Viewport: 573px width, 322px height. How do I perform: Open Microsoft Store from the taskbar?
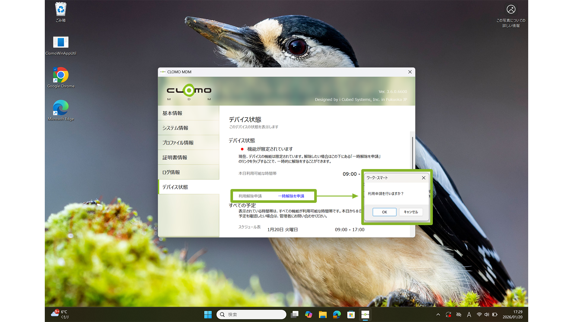[351, 315]
